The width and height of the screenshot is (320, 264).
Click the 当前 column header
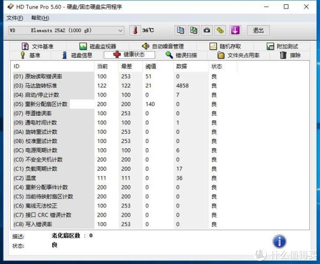106,66
